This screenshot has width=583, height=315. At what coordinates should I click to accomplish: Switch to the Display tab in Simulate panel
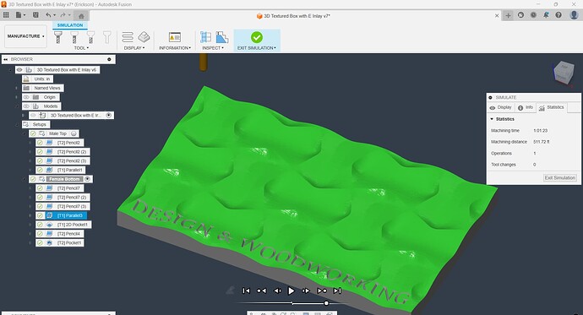point(501,107)
